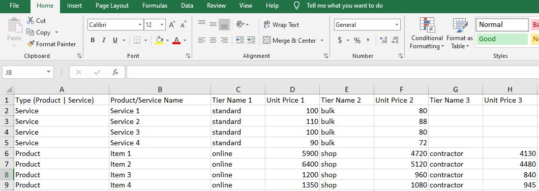Screen dimensions: 539x191
Task: Decrease the indent
Action: [x=240, y=40]
